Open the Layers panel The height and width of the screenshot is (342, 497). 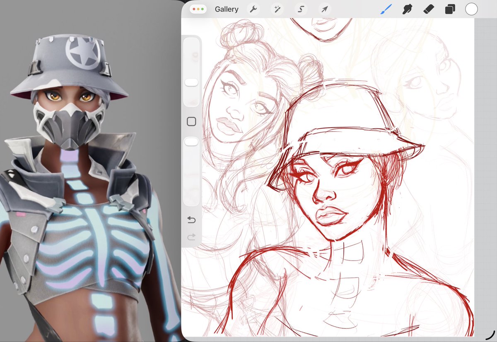point(450,9)
